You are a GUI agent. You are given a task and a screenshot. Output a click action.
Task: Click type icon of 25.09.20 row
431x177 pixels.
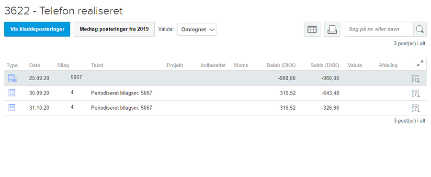tap(12, 78)
